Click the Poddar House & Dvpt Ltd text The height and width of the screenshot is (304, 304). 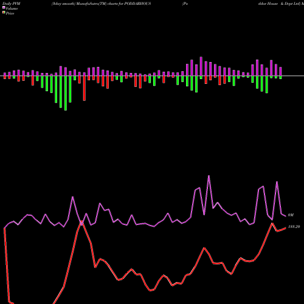241,4
